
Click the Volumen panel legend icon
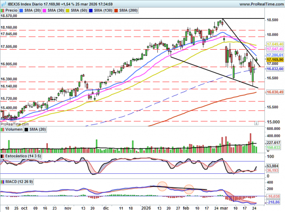[x=3, y=129]
